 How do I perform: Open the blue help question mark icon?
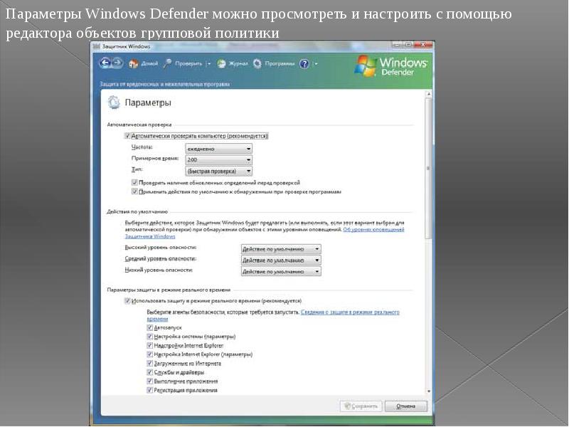click(304, 64)
